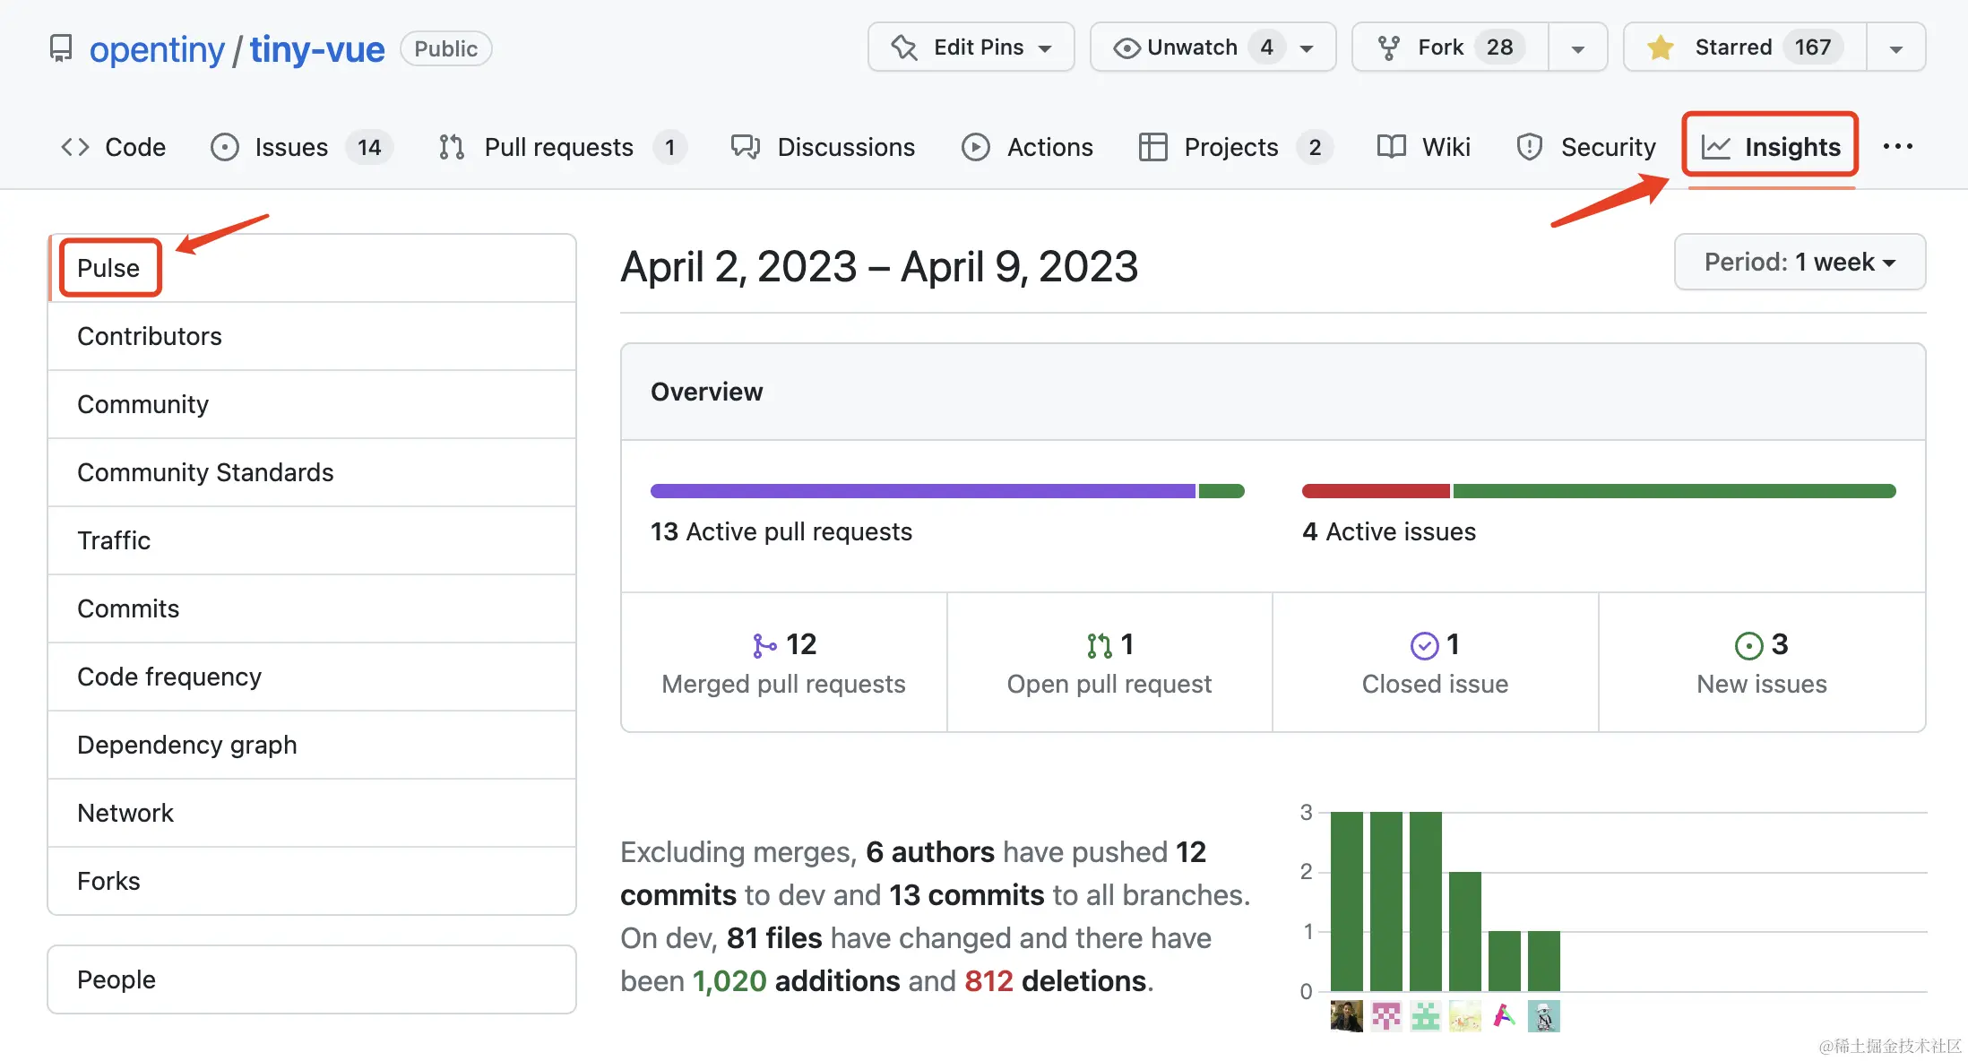Select Dependency graph in the sidebar
Screen dimensions: 1968x1061
click(312, 745)
